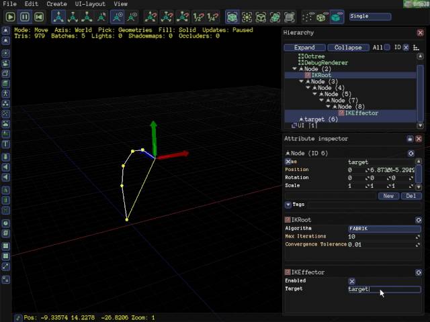Open the UI-layout menu
This screenshot has height=322, width=430.
[x=90, y=4]
